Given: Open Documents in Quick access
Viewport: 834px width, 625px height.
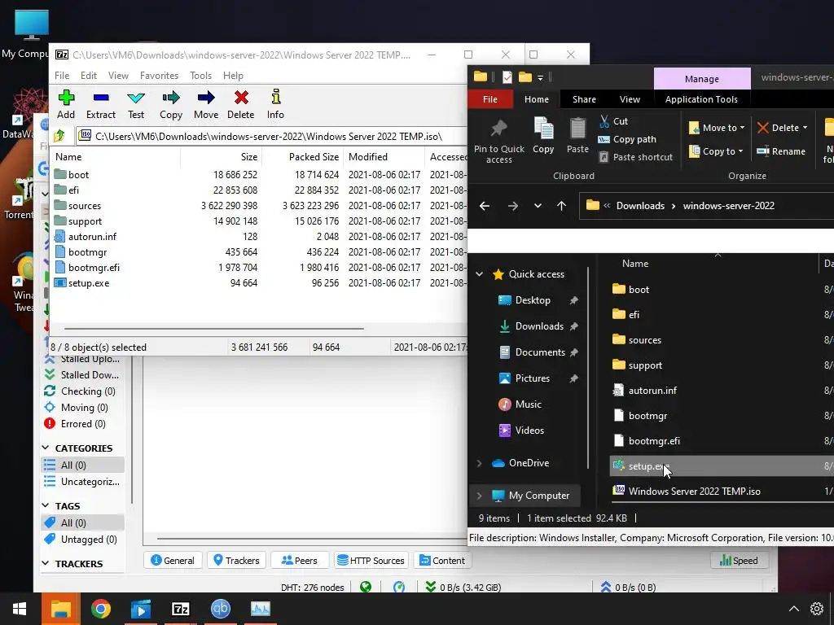Looking at the screenshot, I should point(539,352).
